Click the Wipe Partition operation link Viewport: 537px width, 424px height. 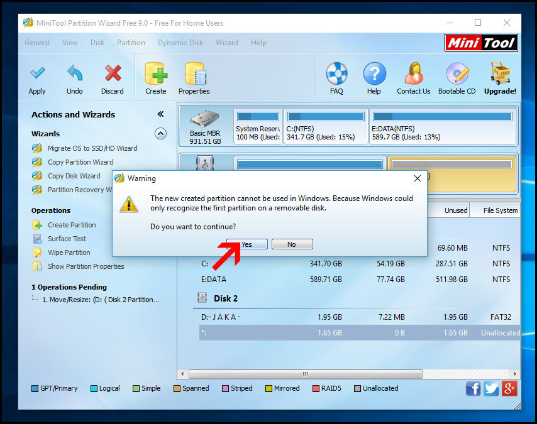69,253
